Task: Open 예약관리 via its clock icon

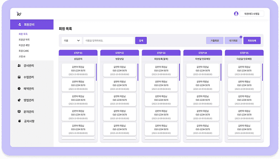Action: click(19, 88)
